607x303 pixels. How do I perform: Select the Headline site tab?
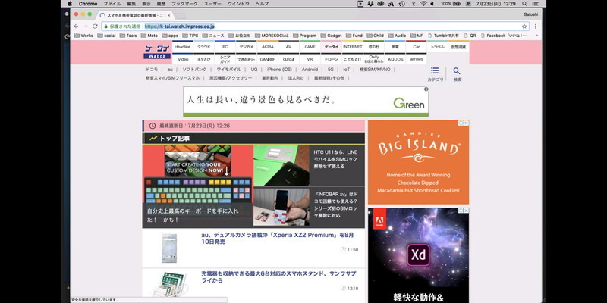pyautogui.click(x=182, y=47)
